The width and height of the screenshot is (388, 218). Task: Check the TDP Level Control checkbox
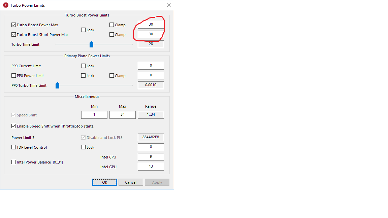coord(13,147)
